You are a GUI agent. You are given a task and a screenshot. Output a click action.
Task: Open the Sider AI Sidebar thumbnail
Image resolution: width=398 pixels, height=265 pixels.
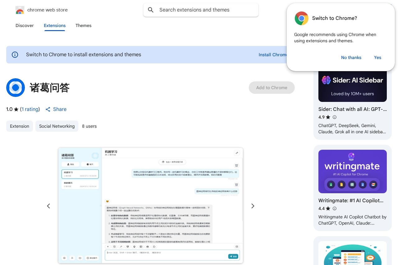point(352,86)
